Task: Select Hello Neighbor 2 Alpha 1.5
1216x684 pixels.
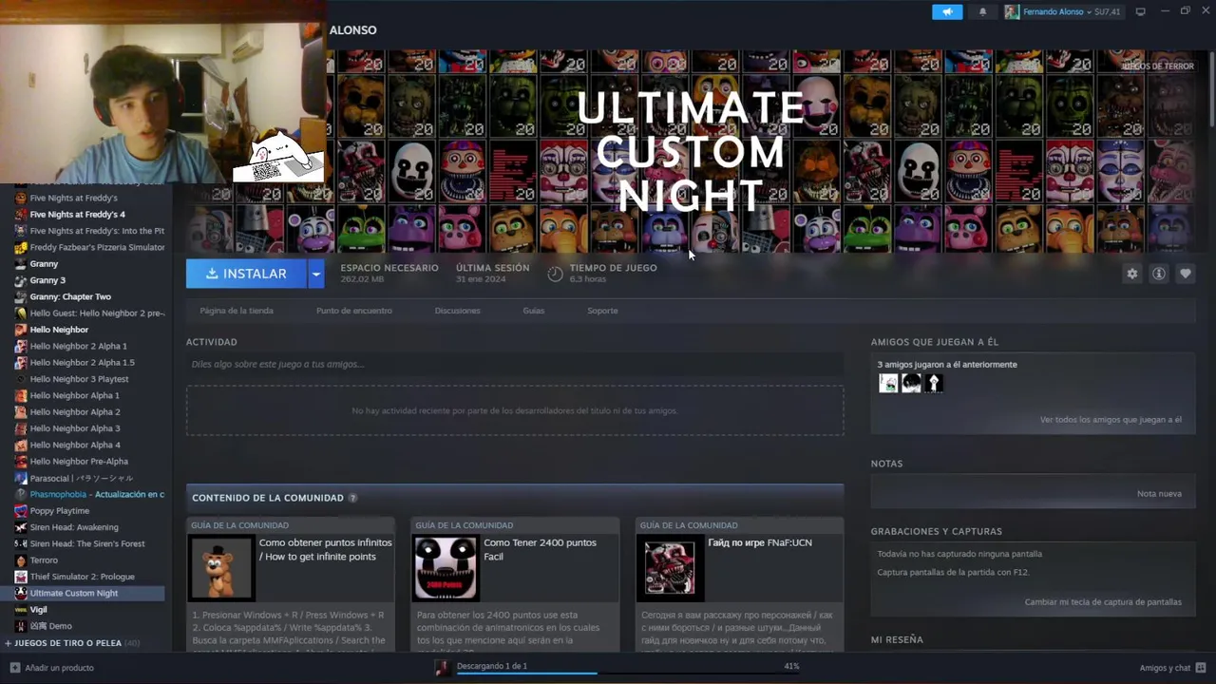Action: 82,362
